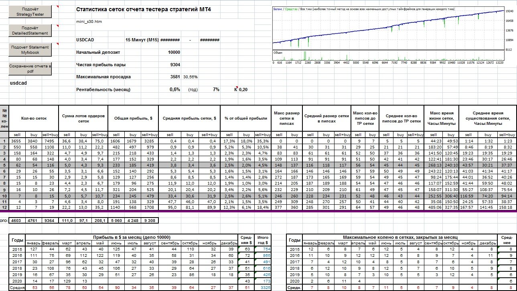Select the Рентабельность (месяц) label

(103, 90)
